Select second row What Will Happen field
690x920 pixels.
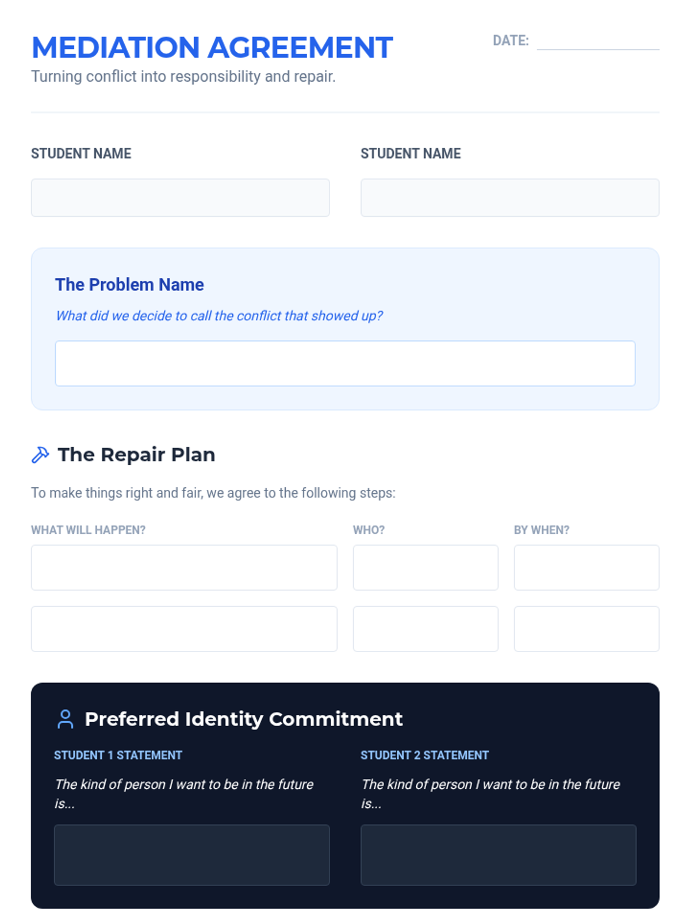[x=184, y=628]
